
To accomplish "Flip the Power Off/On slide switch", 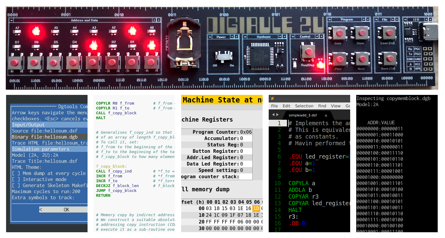I will [223, 57].
